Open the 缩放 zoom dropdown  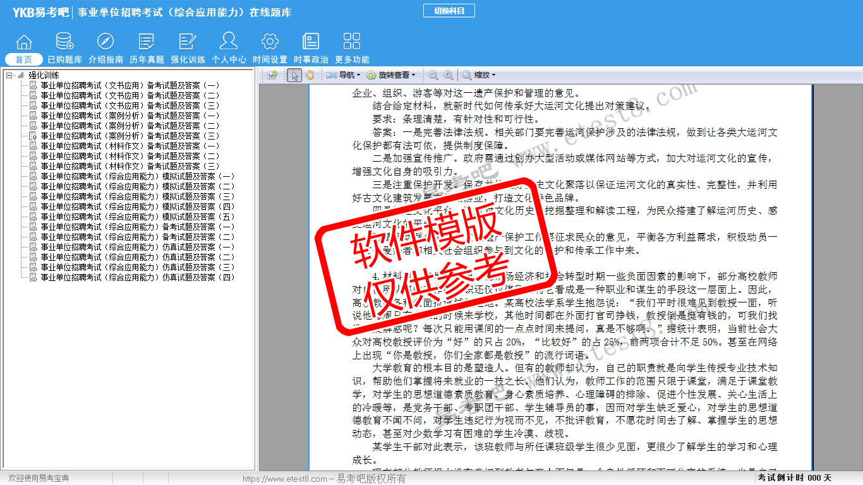click(479, 75)
